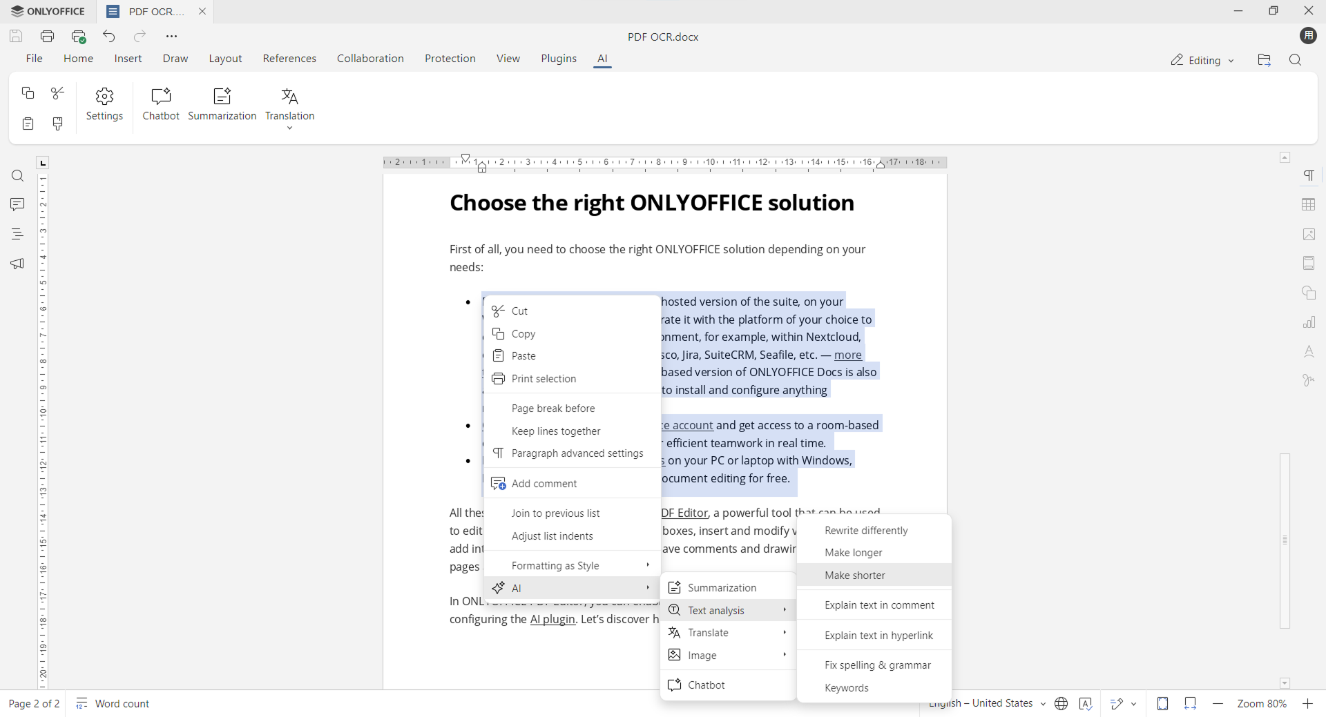Click the AI plugin hyperlink in document
This screenshot has height=717, width=1326.
click(x=552, y=619)
